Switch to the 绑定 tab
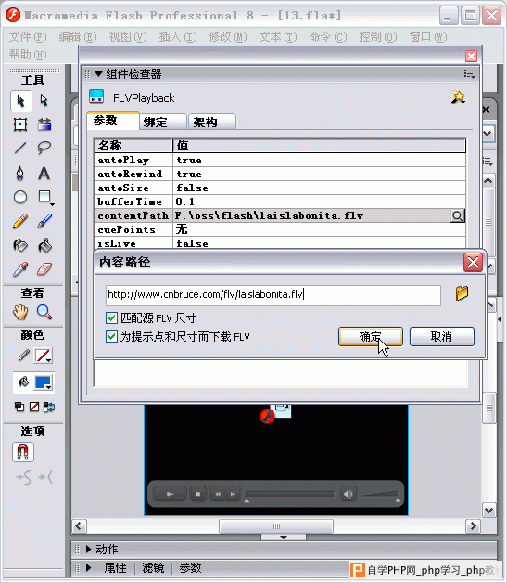Viewport: 507px width, 583px height. 162,122
